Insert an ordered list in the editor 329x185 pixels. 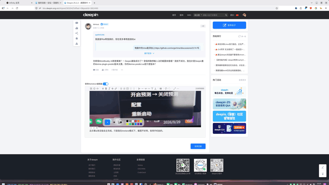coord(124,89)
